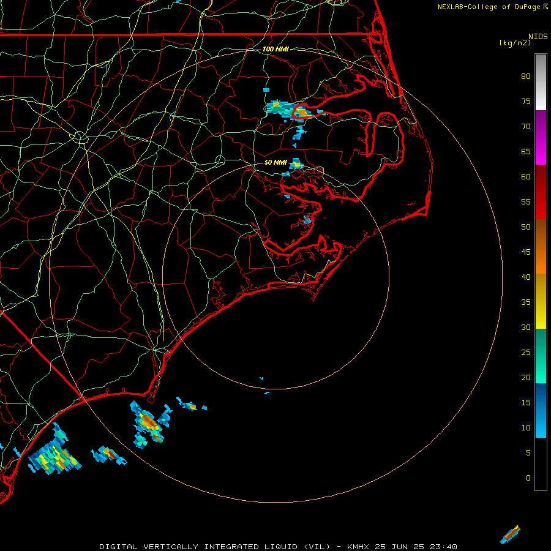Click scale value 70
The width and height of the screenshot is (551, 551).
tap(526, 127)
